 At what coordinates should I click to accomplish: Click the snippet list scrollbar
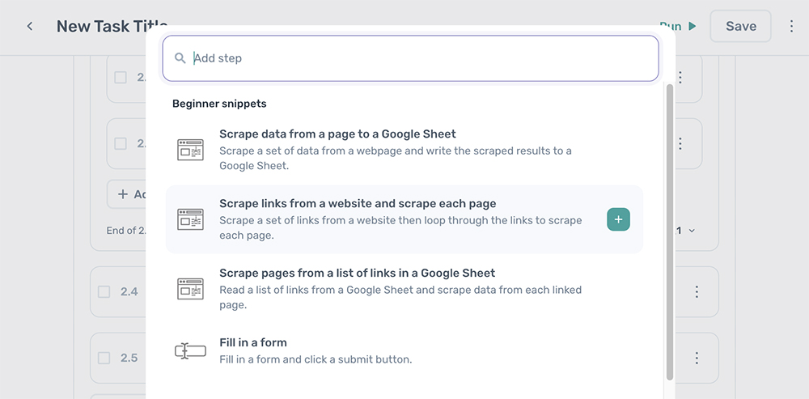click(x=670, y=232)
